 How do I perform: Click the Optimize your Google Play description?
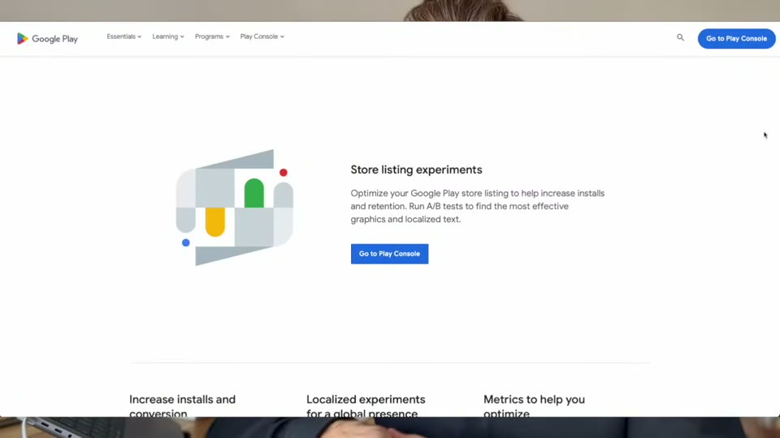(478, 206)
